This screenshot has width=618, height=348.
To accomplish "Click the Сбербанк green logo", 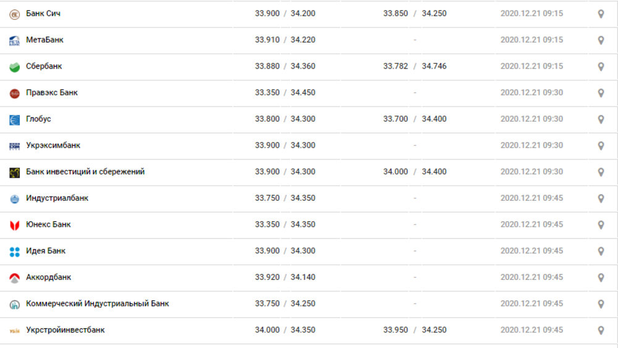I will coord(15,67).
